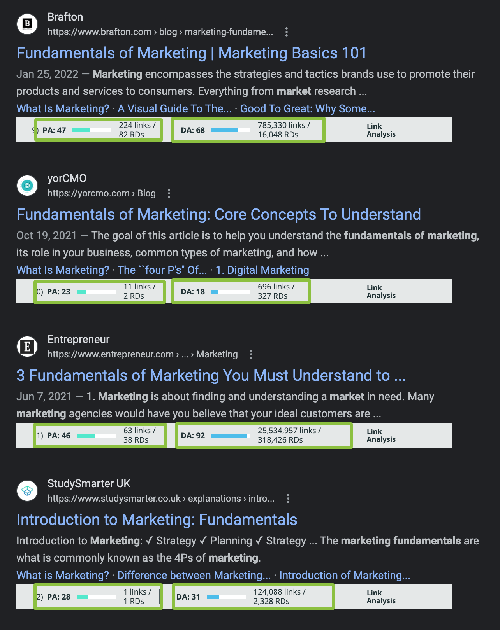This screenshot has width=500, height=630.
Task: Click Link Analysis for Brafton result
Action: click(x=381, y=130)
